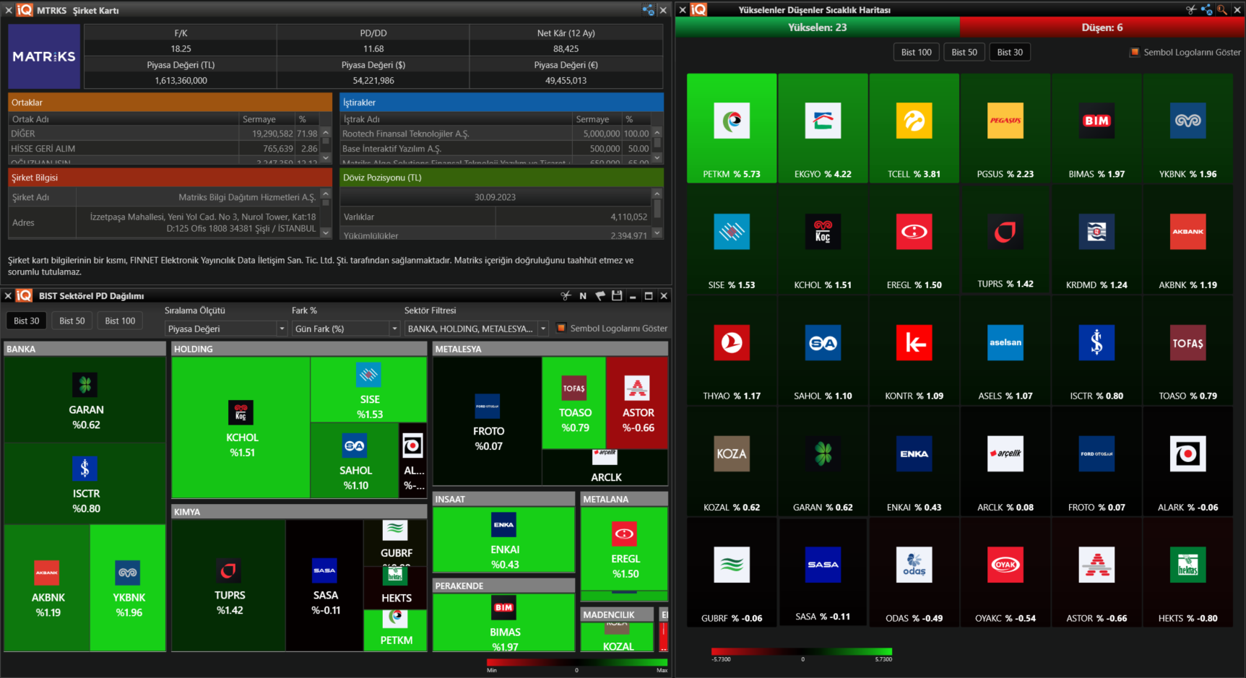Click the PERAKENDE sector header
Image resolution: width=1246 pixels, height=678 pixels.
pos(503,586)
